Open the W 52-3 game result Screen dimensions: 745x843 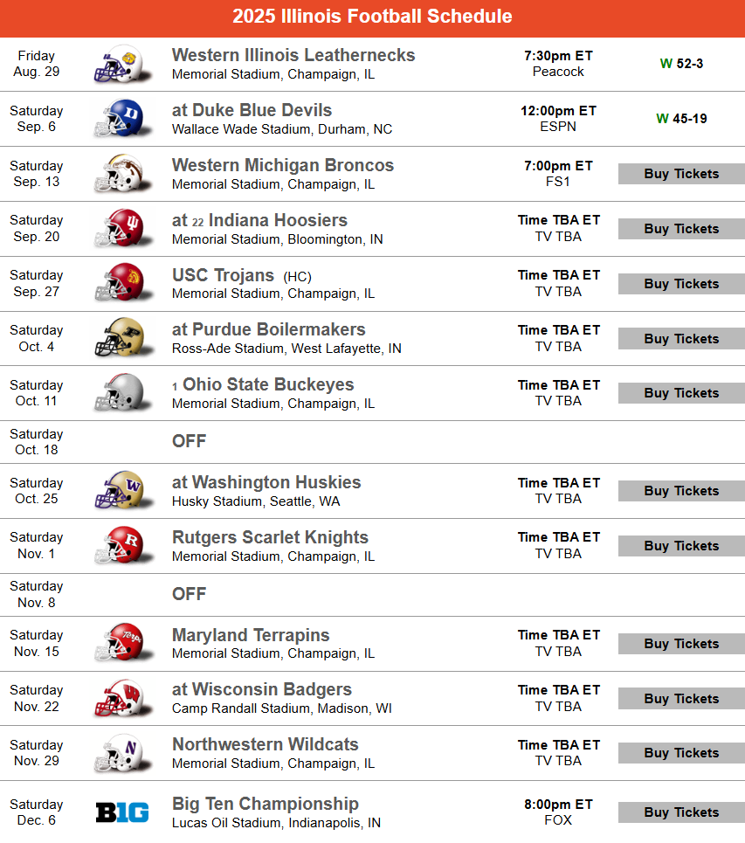681,64
